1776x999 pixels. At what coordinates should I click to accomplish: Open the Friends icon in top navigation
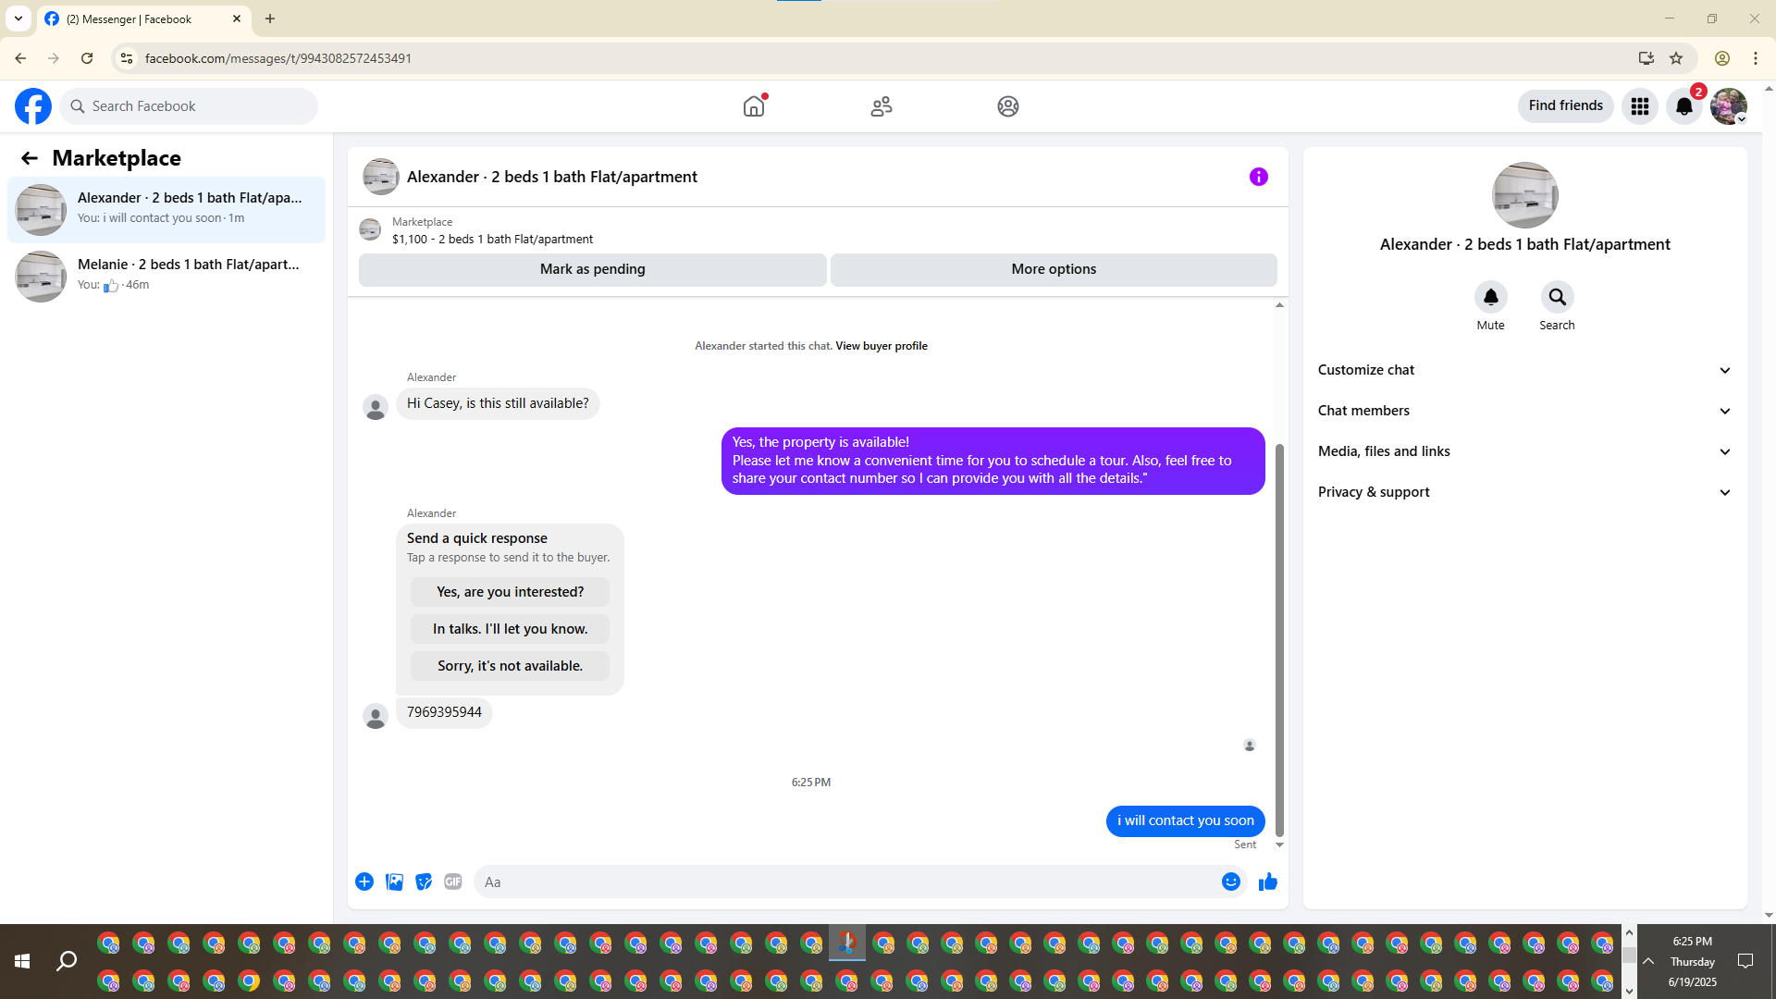click(x=882, y=106)
